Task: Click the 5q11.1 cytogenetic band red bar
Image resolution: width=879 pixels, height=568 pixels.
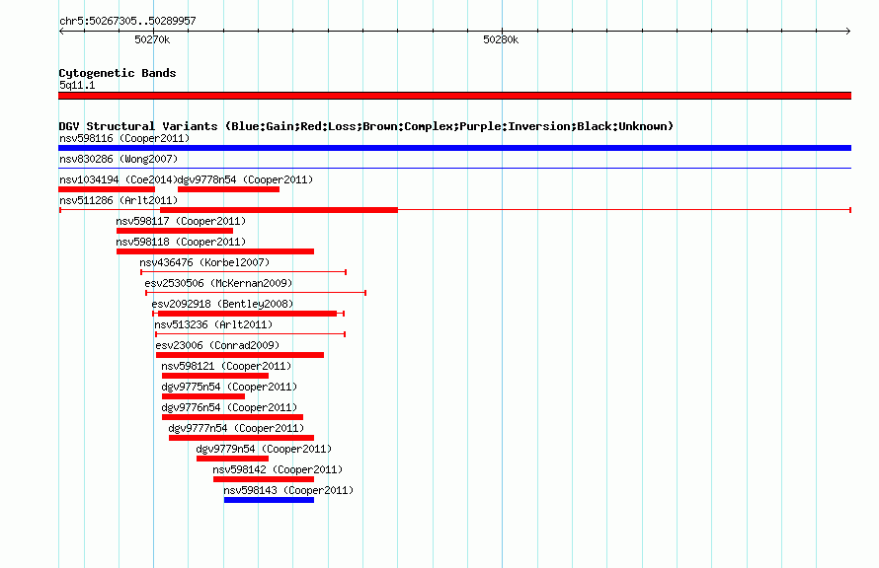Action: (x=454, y=96)
